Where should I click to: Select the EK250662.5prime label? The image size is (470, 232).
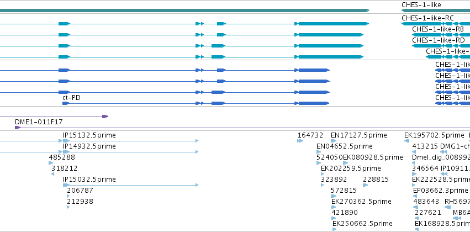click(362, 224)
